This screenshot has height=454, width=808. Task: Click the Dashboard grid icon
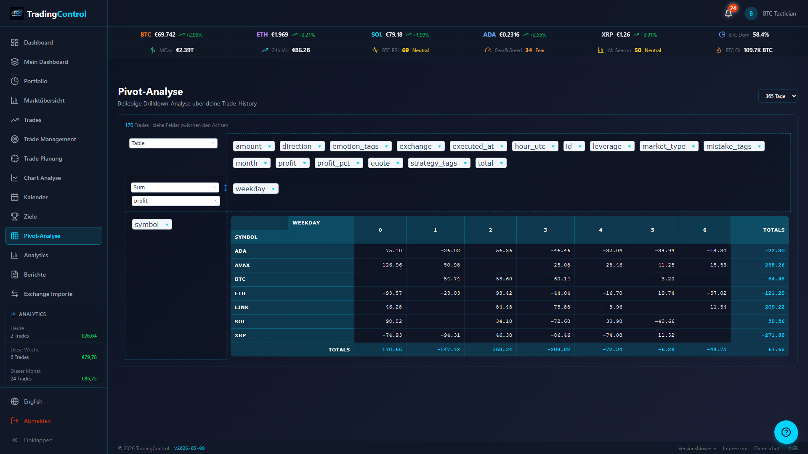pyautogui.click(x=15, y=42)
